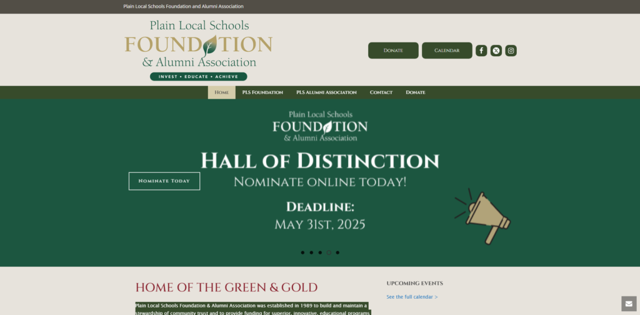The width and height of the screenshot is (640, 315).
Task: Switch to the first carousel slide dot
Action: 302,253
